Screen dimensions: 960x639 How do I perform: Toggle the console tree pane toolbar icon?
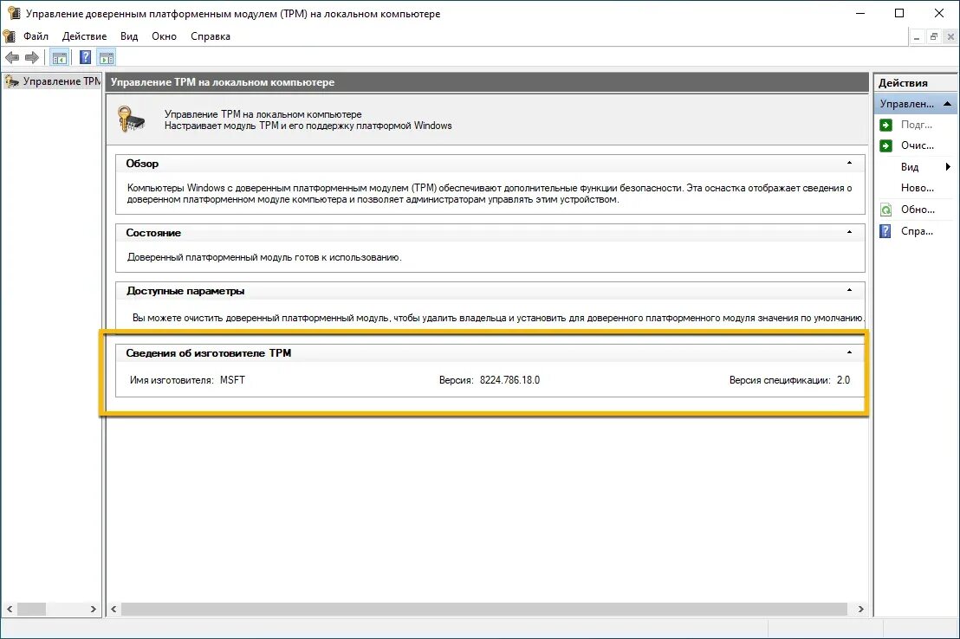tap(60, 58)
